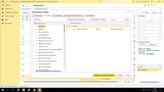The image size is (164, 92).
Task: Open Совместная работа section in sidebar
Action: click(x=11, y=12)
